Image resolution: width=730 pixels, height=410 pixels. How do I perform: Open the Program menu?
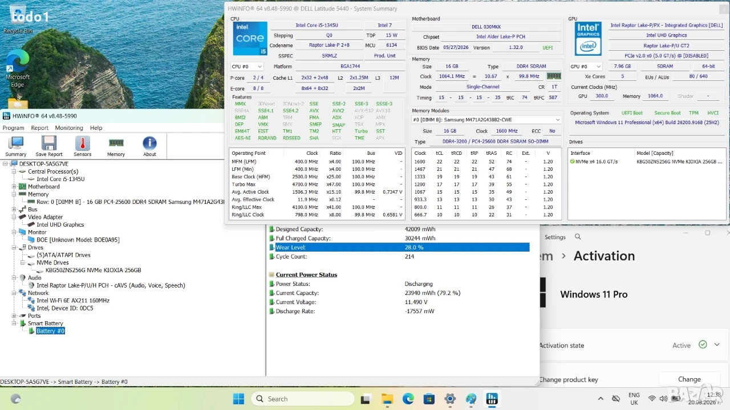[13, 128]
